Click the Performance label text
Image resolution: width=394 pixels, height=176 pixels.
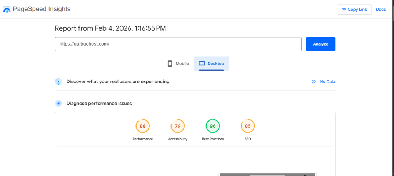[142, 139]
